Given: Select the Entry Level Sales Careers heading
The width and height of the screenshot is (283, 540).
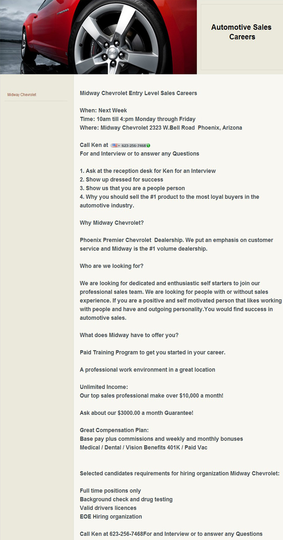Looking at the screenshot, I should [138, 93].
